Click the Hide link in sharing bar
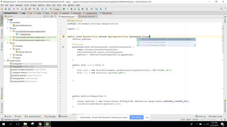This screenshot has height=127, width=227. (147, 117)
